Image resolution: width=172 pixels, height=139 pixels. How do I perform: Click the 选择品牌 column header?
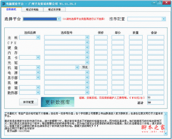(x=30, y=33)
